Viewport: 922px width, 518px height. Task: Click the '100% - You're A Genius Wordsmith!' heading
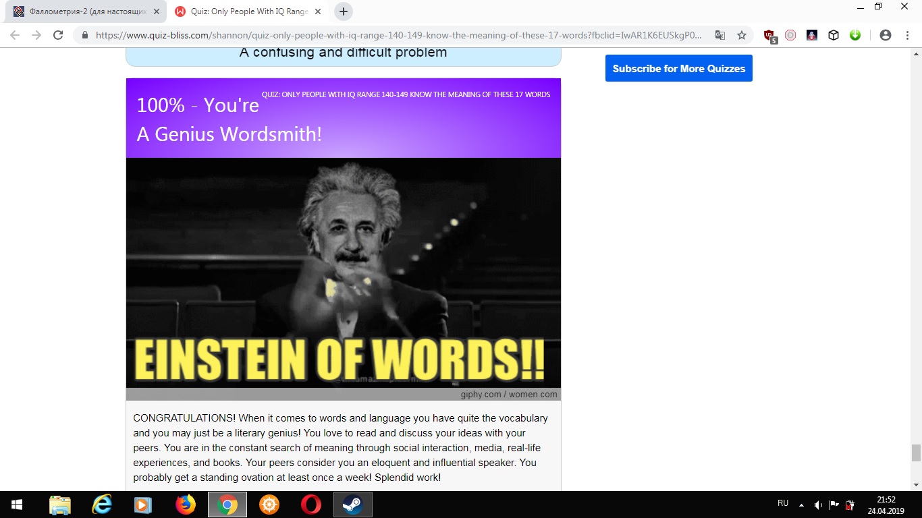click(x=229, y=119)
